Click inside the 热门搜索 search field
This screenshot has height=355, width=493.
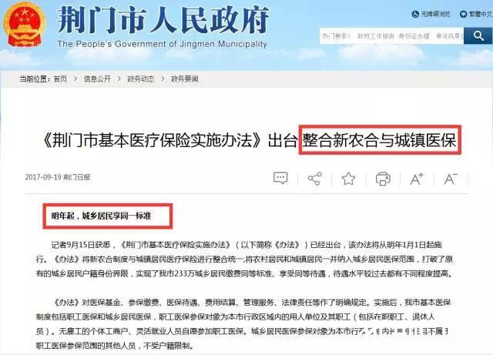pos(392,36)
